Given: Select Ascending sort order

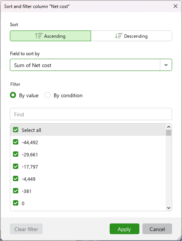Looking at the screenshot, I should point(51,36).
